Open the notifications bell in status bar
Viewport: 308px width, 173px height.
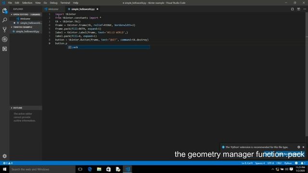[303, 163]
